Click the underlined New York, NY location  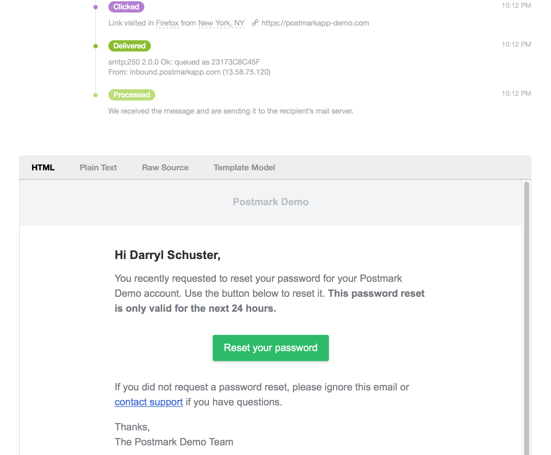click(x=221, y=23)
